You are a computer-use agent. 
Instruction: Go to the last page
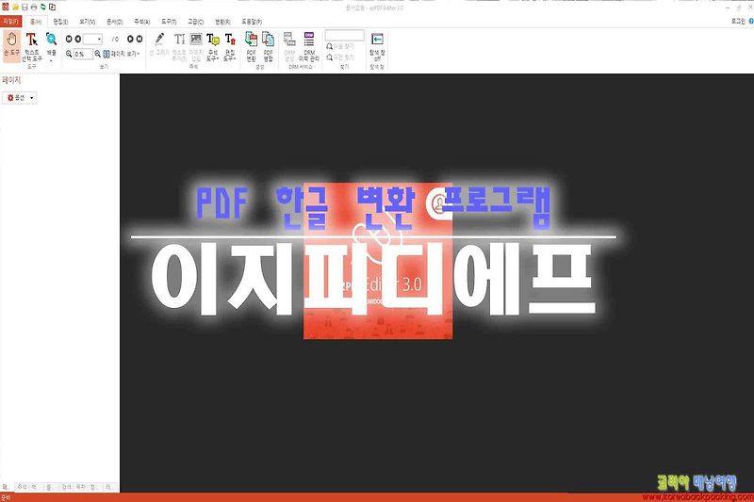(x=139, y=39)
